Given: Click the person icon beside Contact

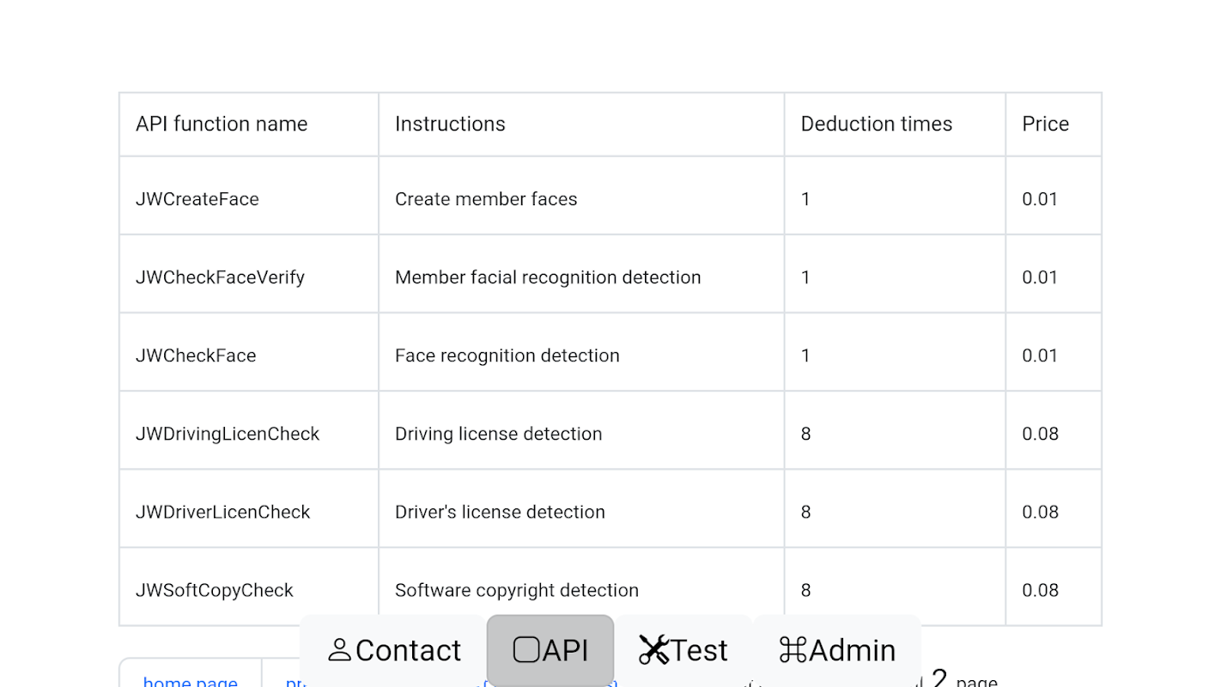Looking at the screenshot, I should pos(340,650).
